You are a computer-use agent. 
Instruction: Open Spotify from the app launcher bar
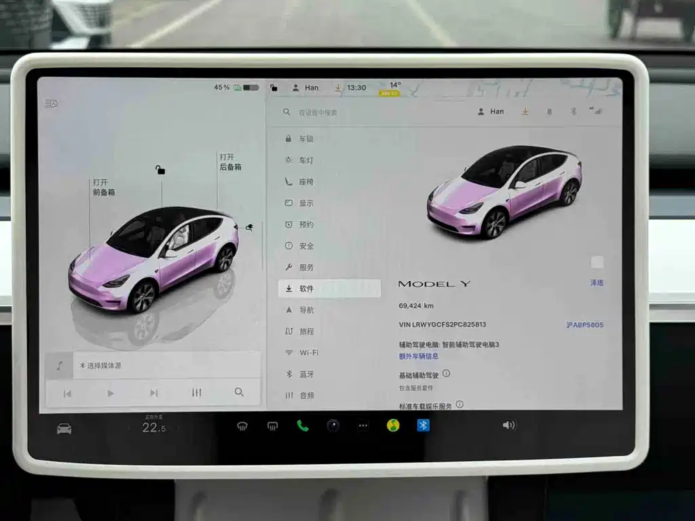392,427
